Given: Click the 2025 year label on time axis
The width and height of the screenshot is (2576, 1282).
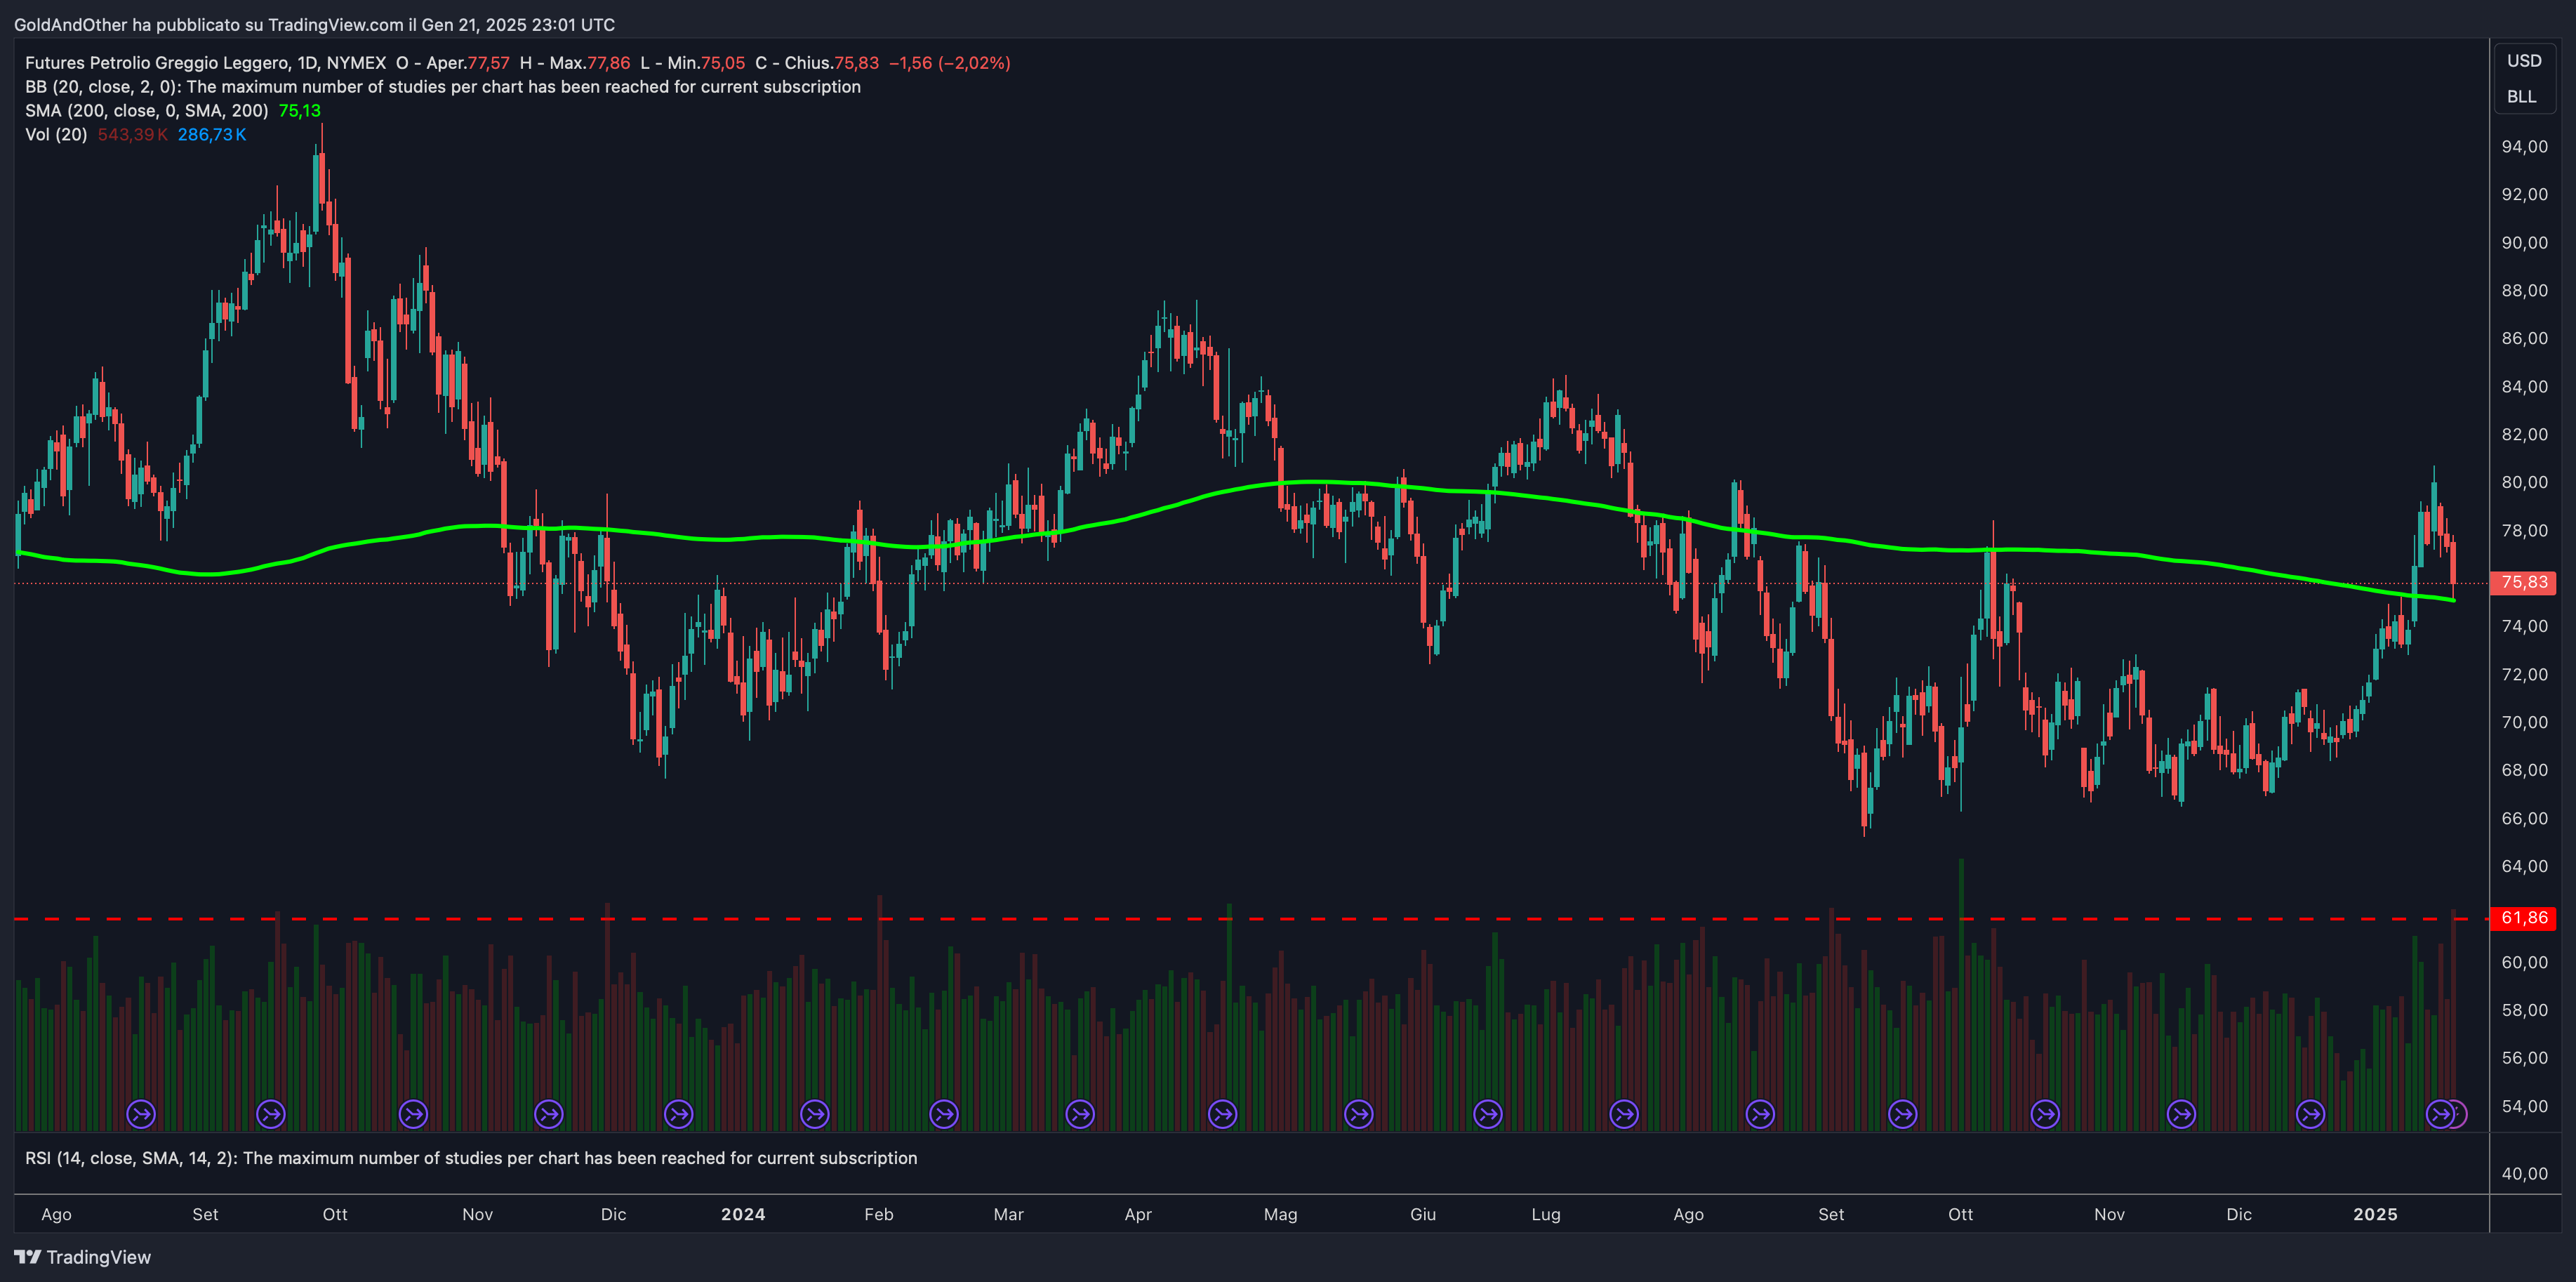Looking at the screenshot, I should click(x=2375, y=1214).
